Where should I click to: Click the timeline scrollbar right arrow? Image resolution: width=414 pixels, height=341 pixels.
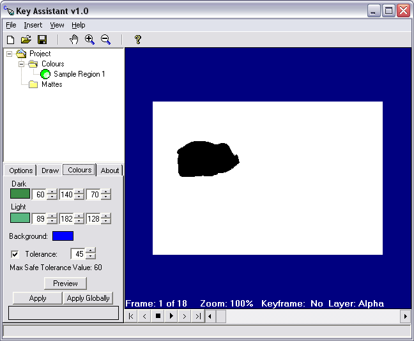pos(406,316)
